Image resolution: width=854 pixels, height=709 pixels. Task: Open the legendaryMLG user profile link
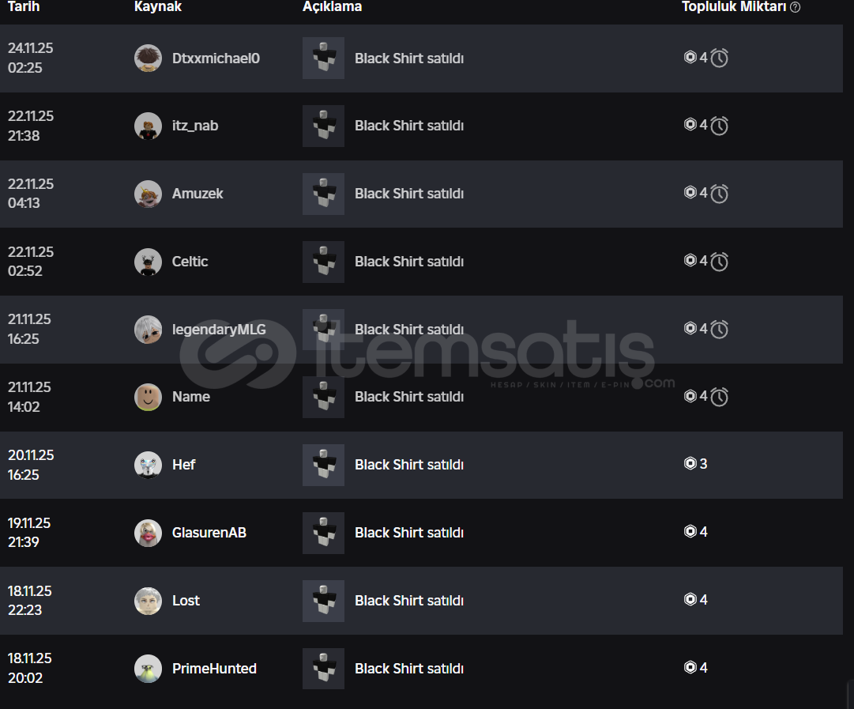point(219,330)
